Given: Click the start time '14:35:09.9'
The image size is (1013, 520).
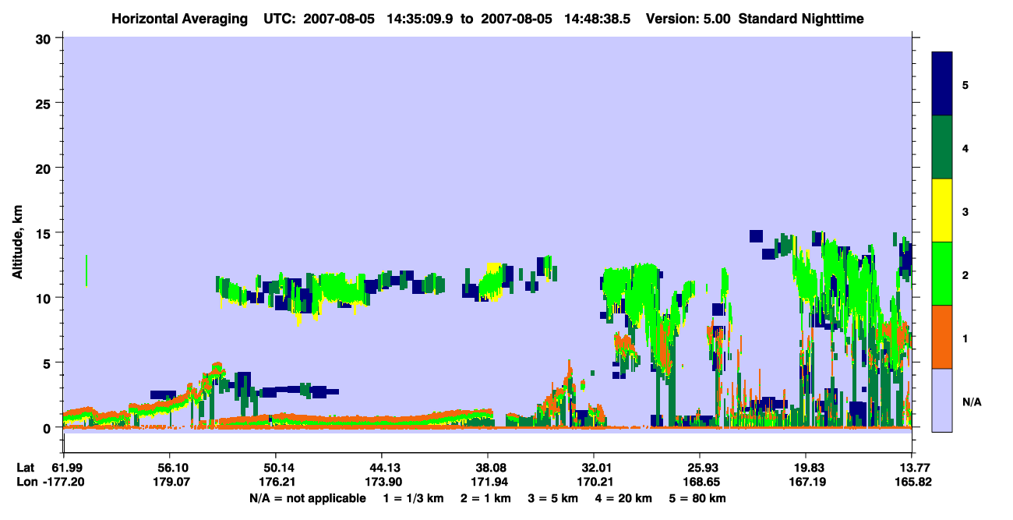Looking at the screenshot, I should (x=418, y=19).
